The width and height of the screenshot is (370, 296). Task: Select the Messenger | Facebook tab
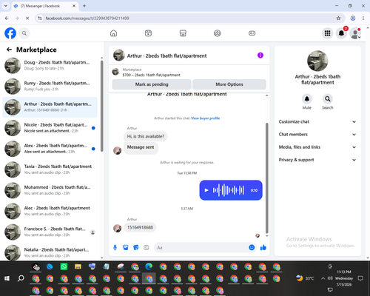click(x=45, y=6)
